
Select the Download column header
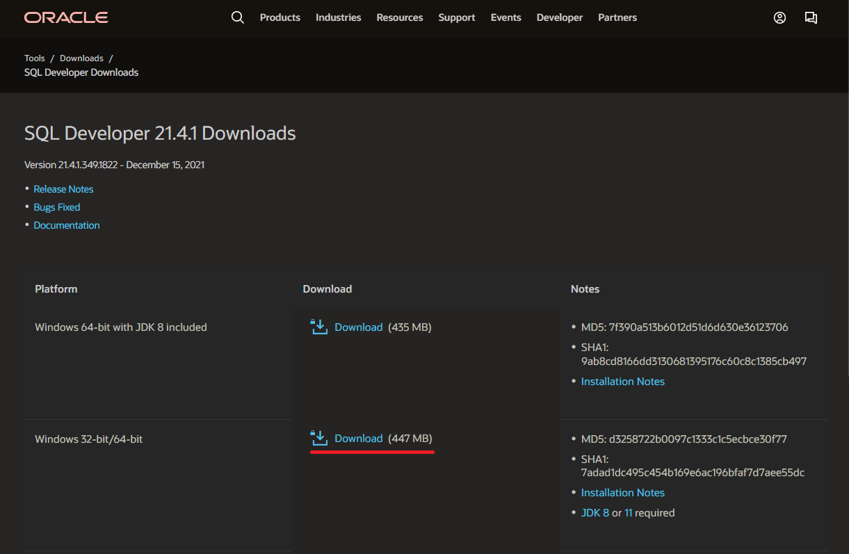[328, 288]
